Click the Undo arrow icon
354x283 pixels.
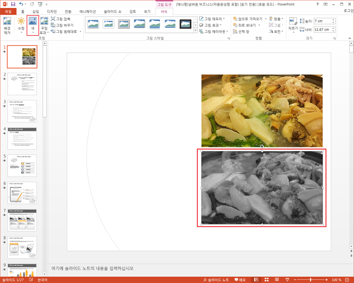click(21, 4)
